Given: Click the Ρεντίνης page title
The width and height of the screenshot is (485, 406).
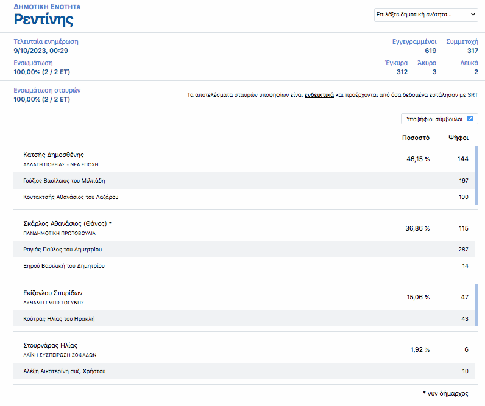Looking at the screenshot, I should [x=43, y=19].
